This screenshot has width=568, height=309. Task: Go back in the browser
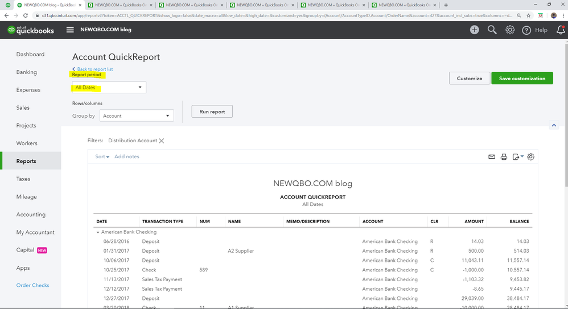point(6,15)
